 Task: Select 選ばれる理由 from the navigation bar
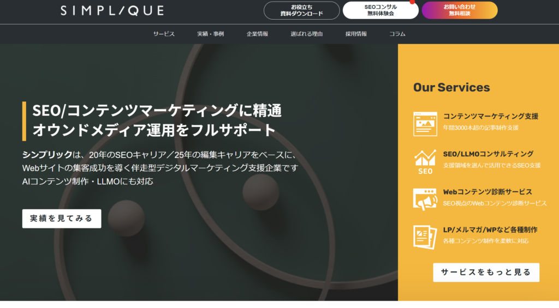[x=307, y=34]
